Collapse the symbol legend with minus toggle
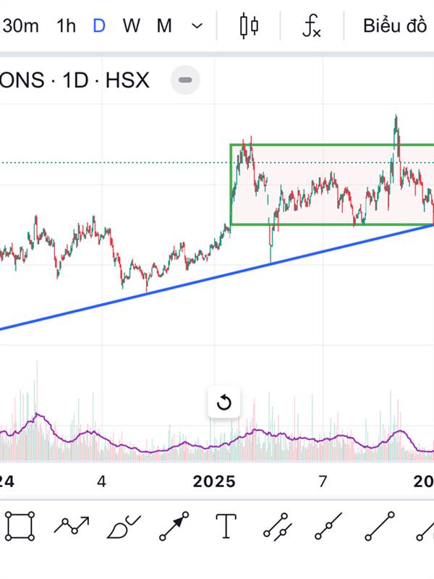Screen dimensions: 434x579 (185, 80)
